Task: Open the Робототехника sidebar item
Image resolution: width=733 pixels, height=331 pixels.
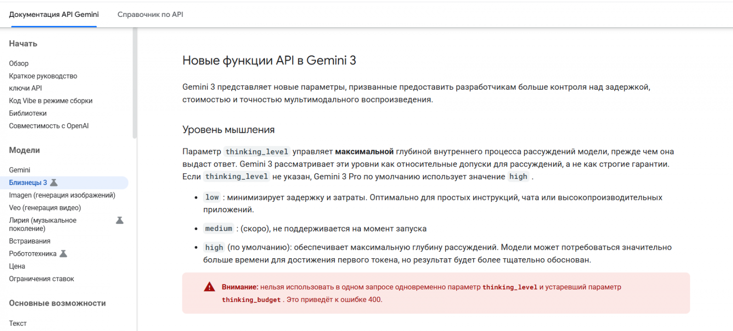Action: (x=33, y=254)
